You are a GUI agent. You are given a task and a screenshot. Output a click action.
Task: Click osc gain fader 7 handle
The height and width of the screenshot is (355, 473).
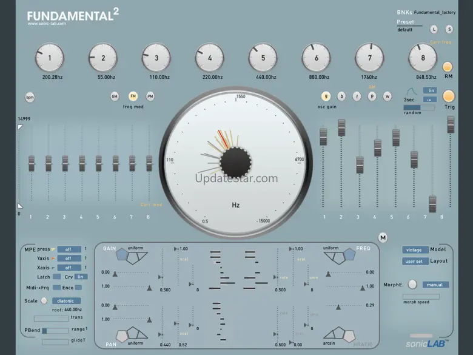pos(432,204)
